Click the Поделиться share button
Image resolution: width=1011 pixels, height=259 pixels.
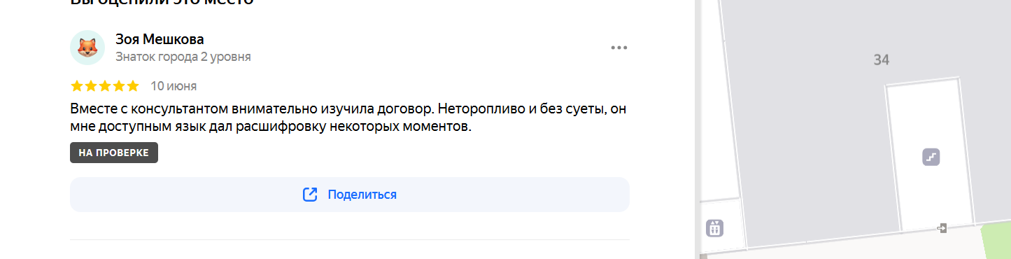coord(350,195)
